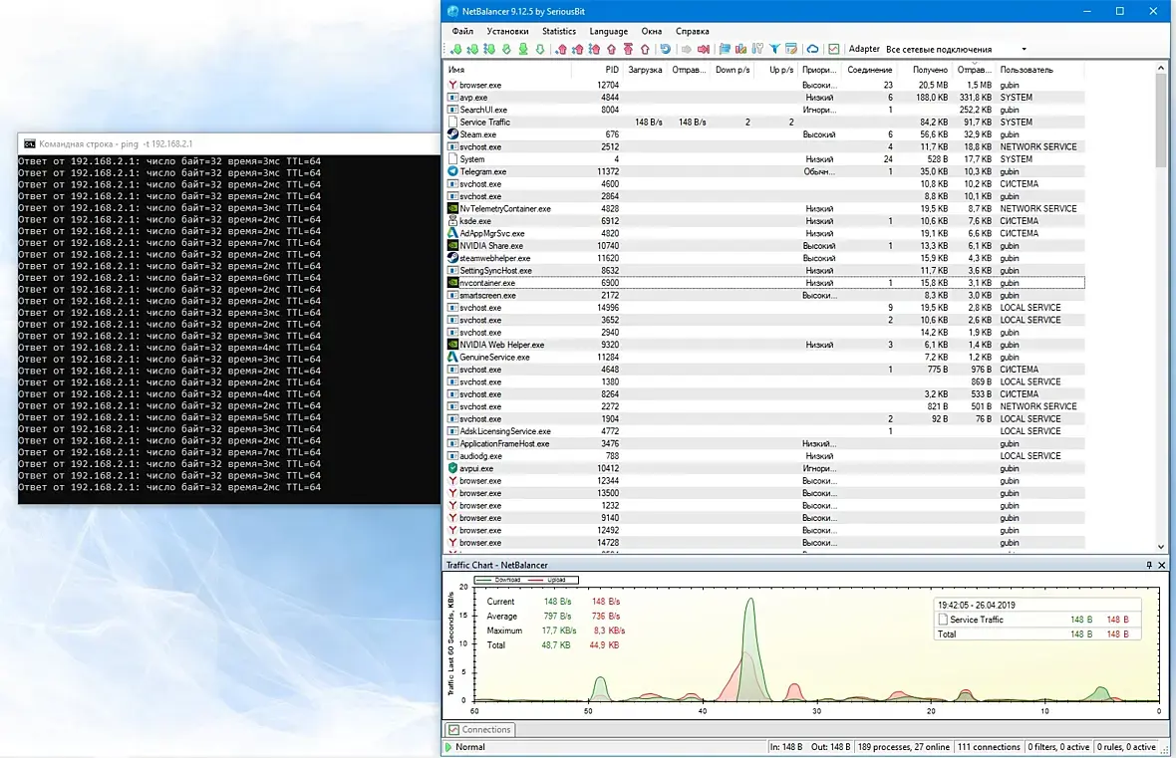Screen dimensions: 1176x758
Task: Click green limit-download arrow with bar icon
Action: [523, 50]
